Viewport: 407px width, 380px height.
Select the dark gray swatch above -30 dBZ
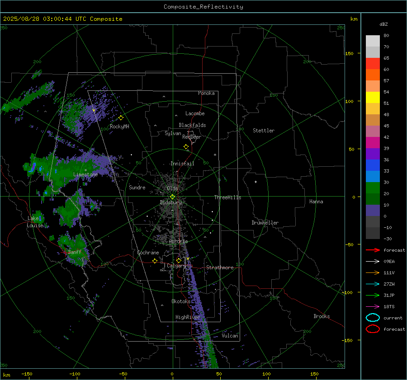(x=373, y=233)
